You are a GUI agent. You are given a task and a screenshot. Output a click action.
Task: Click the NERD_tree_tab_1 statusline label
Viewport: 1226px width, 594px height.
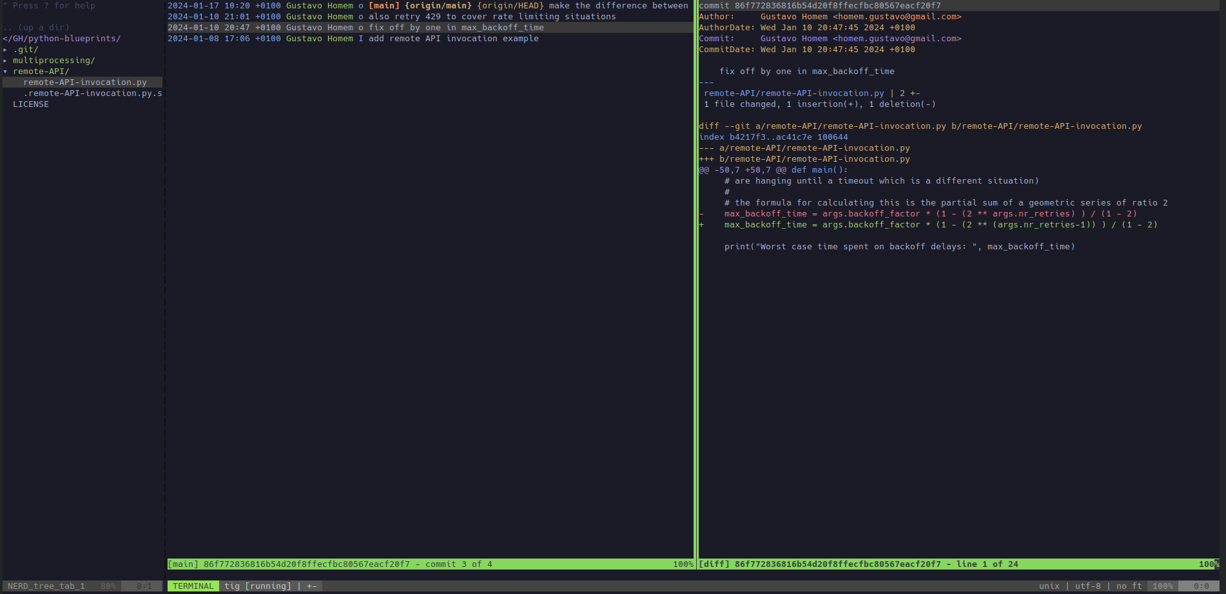(x=46, y=586)
